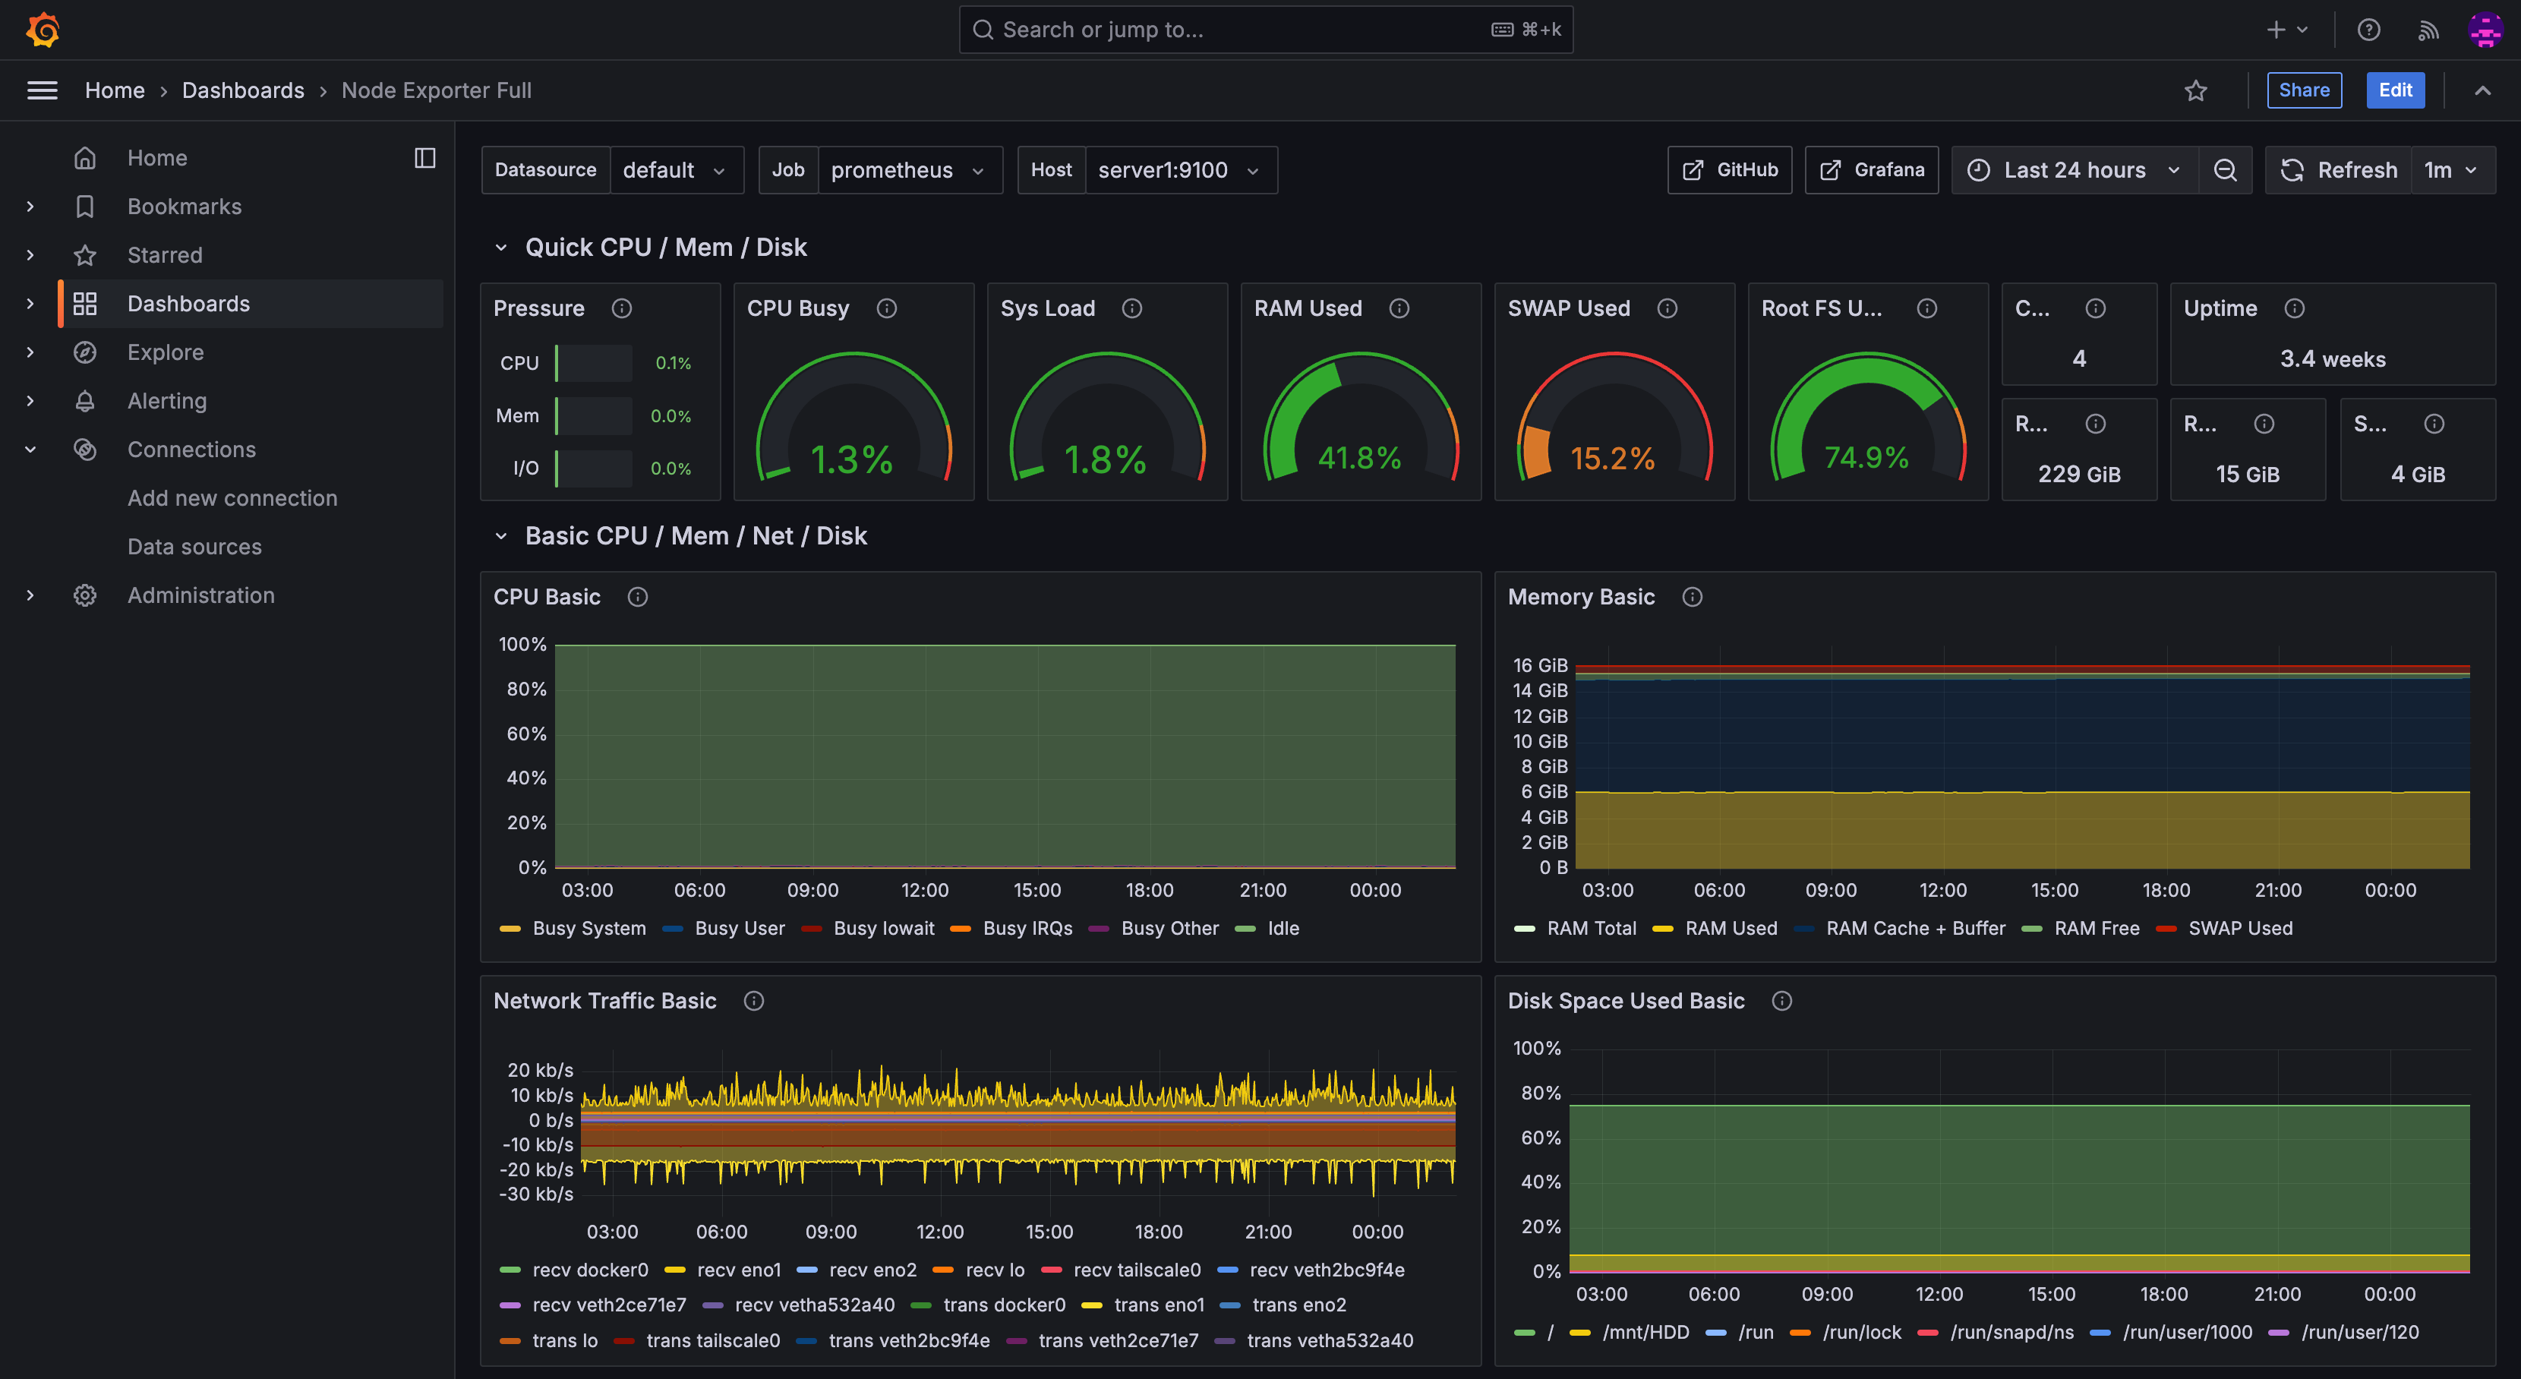
Task: Star this dashboard as favorite
Action: (x=2195, y=90)
